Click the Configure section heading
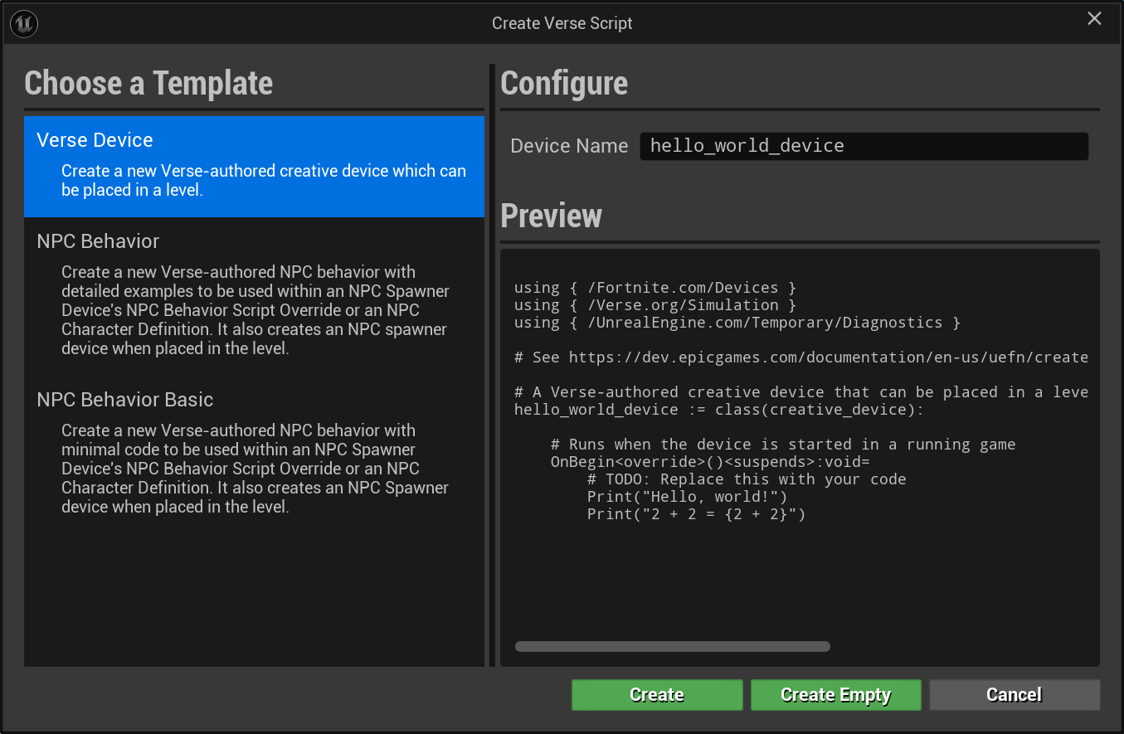 (x=564, y=84)
